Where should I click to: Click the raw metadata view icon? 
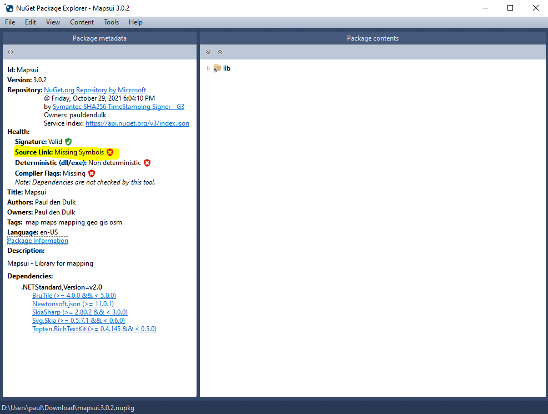click(x=10, y=51)
